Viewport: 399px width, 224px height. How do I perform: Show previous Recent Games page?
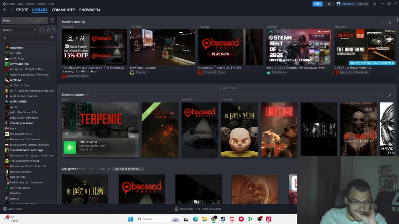point(382,95)
